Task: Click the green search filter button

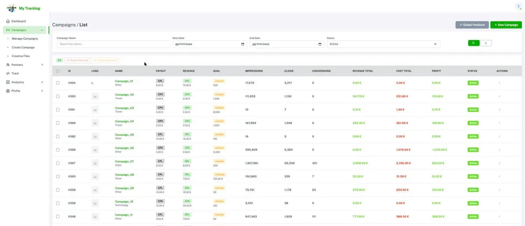Action: pyautogui.click(x=473, y=43)
